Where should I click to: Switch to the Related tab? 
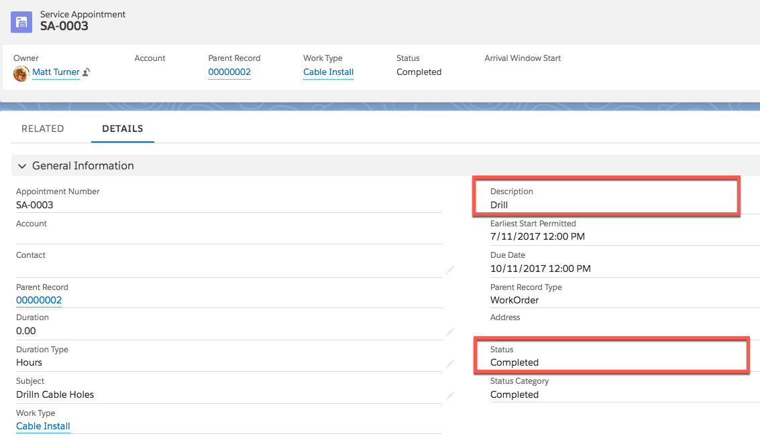[x=43, y=129]
